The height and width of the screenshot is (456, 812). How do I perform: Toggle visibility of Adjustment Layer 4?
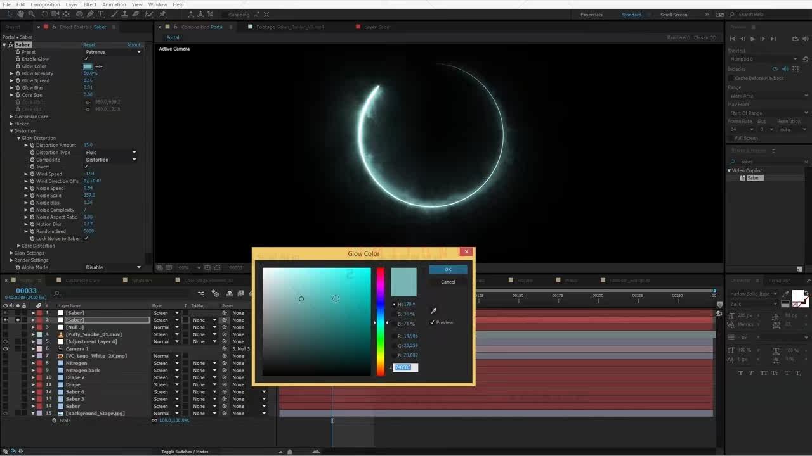coord(6,341)
